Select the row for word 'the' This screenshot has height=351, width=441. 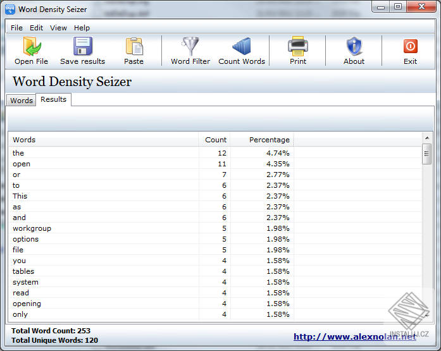coord(215,153)
